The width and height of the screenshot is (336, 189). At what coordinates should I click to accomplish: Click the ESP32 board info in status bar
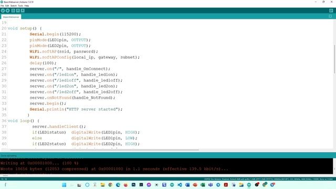click(x=268, y=179)
